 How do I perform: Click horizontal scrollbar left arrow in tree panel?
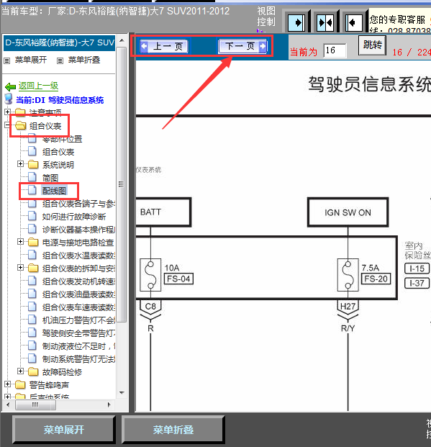tap(8, 405)
